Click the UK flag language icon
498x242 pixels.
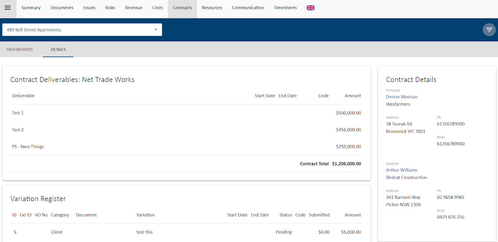click(310, 8)
